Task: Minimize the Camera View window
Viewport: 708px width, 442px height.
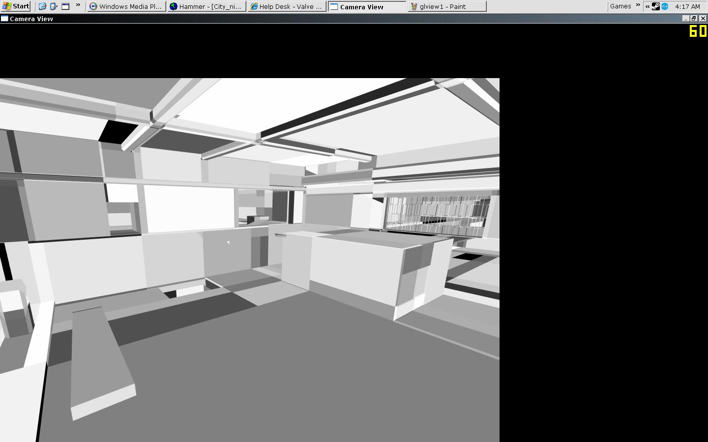Action: click(x=685, y=19)
